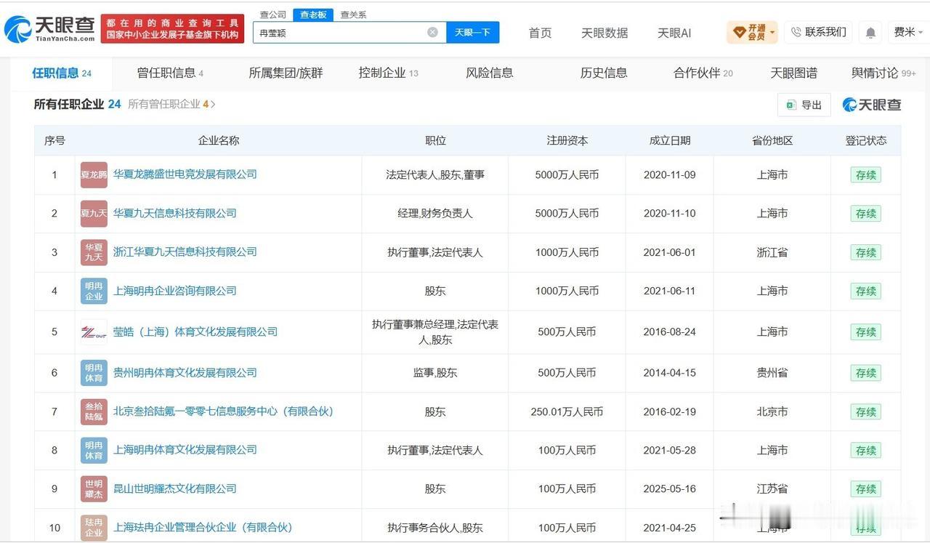930x543 pixels.
Task: Open notifications bell icon
Action: pyautogui.click(x=870, y=33)
